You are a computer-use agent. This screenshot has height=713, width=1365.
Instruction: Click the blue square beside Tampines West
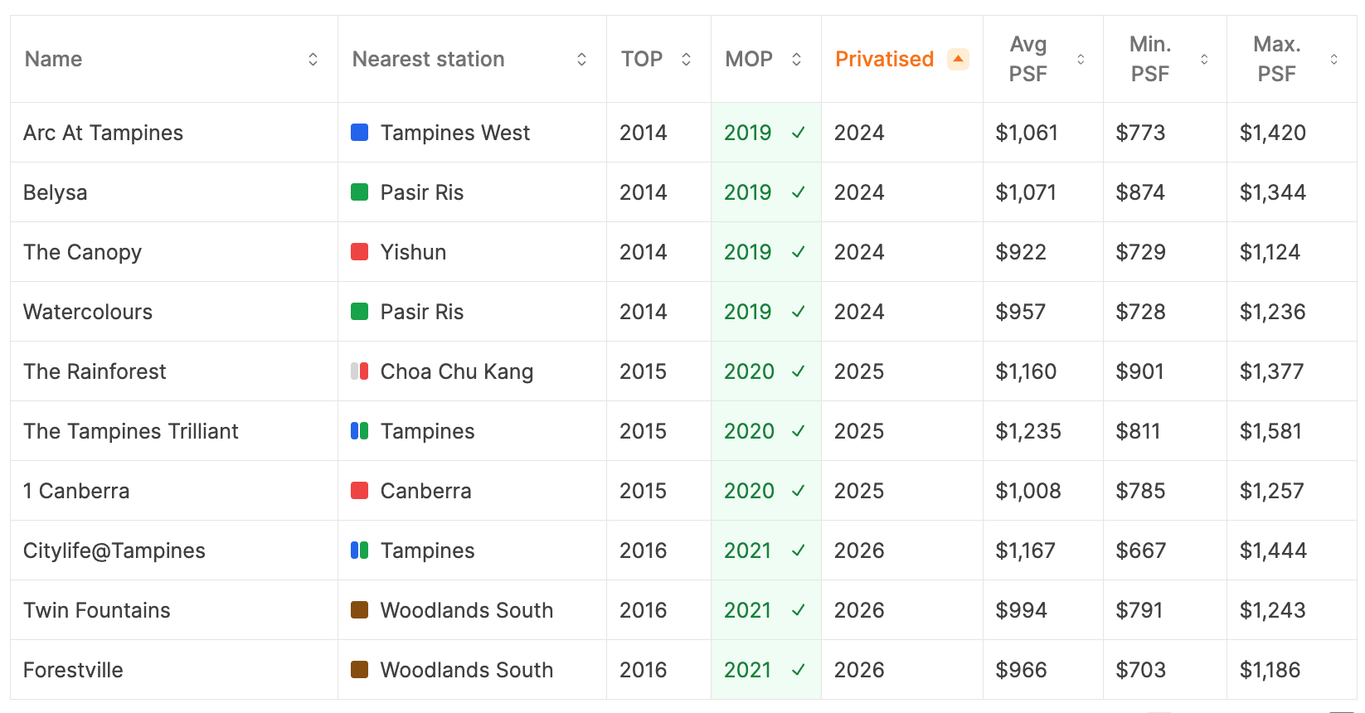click(359, 133)
